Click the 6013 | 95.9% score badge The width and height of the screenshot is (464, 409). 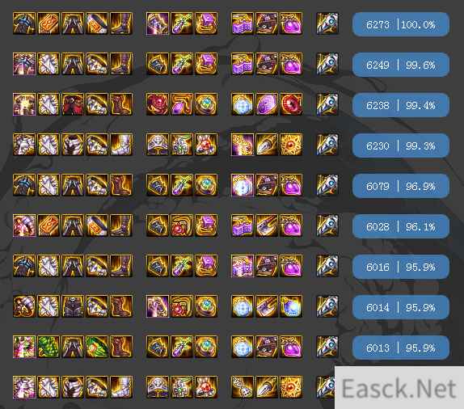point(401,348)
